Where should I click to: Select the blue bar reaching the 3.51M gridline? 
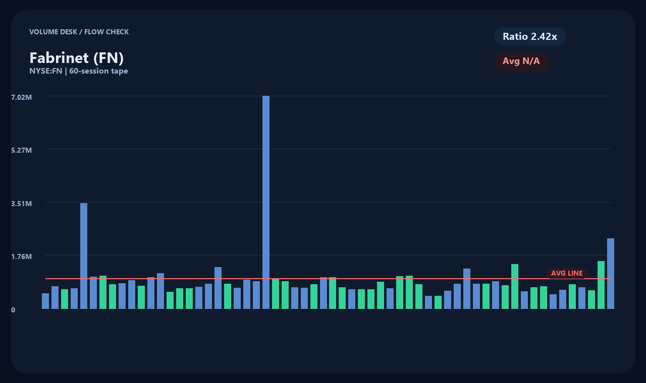(x=84, y=256)
